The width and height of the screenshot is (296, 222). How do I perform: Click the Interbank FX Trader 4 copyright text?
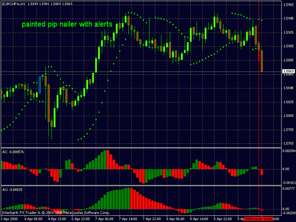tap(56, 213)
